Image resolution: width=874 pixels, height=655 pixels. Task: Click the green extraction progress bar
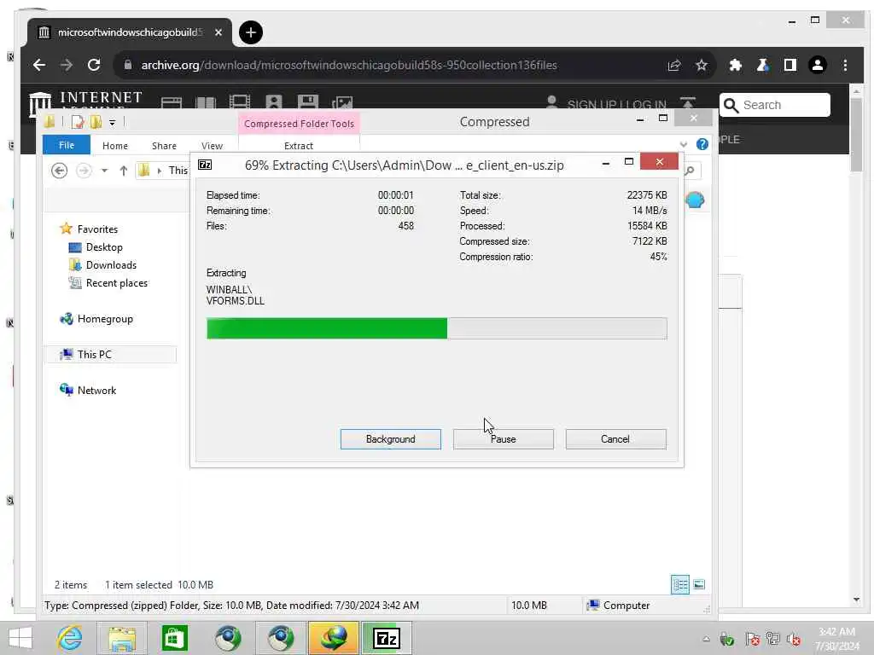pyautogui.click(x=436, y=328)
